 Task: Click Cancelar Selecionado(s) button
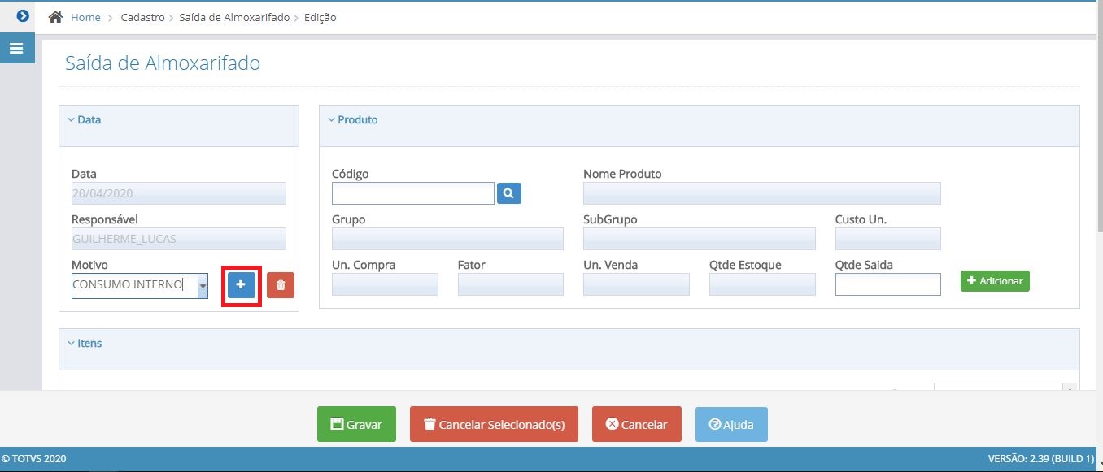click(x=494, y=424)
